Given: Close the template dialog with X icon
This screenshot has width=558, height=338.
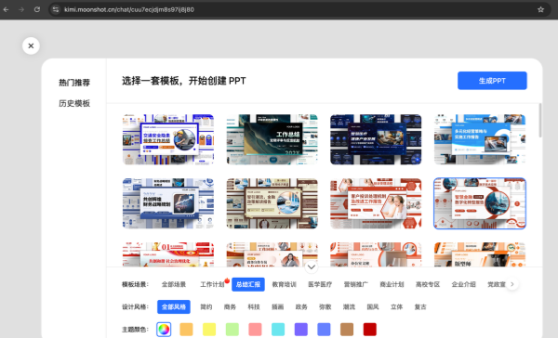Looking at the screenshot, I should click(x=31, y=45).
